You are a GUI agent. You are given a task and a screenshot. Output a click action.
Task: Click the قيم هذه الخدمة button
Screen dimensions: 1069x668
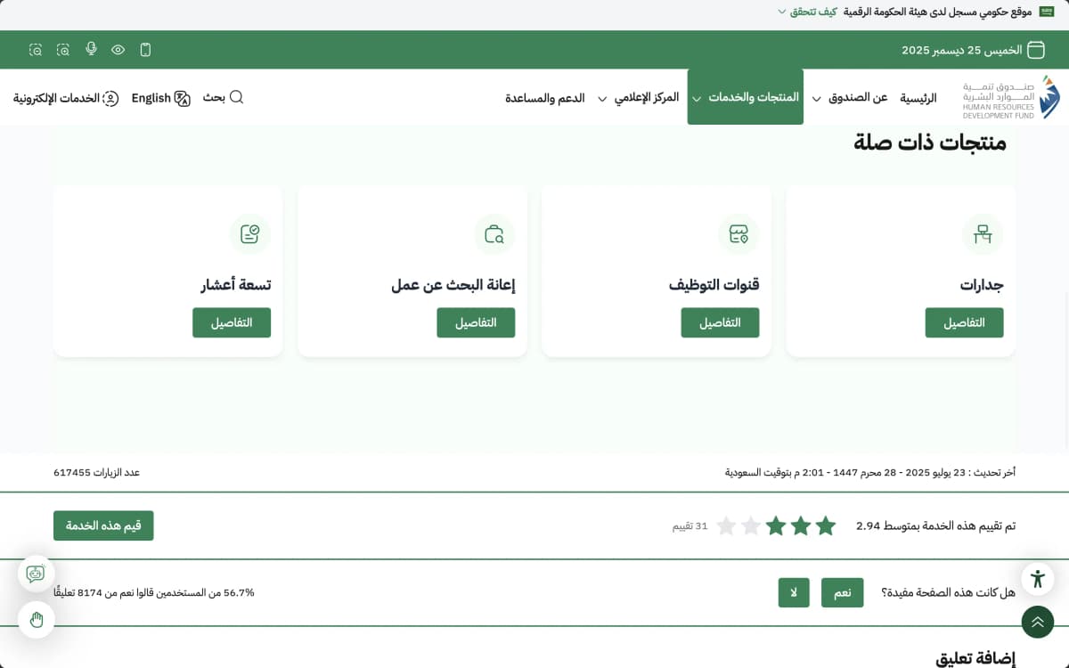103,525
